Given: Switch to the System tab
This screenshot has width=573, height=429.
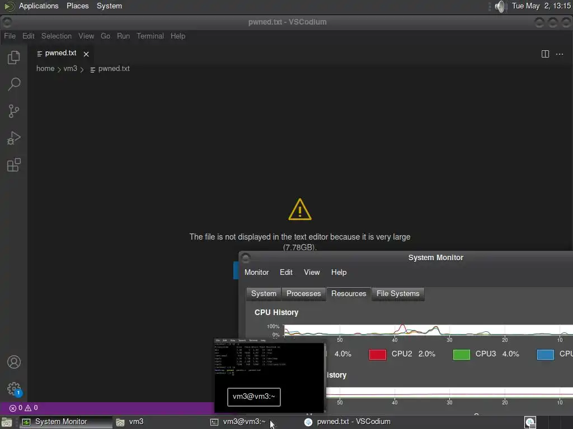Looking at the screenshot, I should [x=264, y=294].
